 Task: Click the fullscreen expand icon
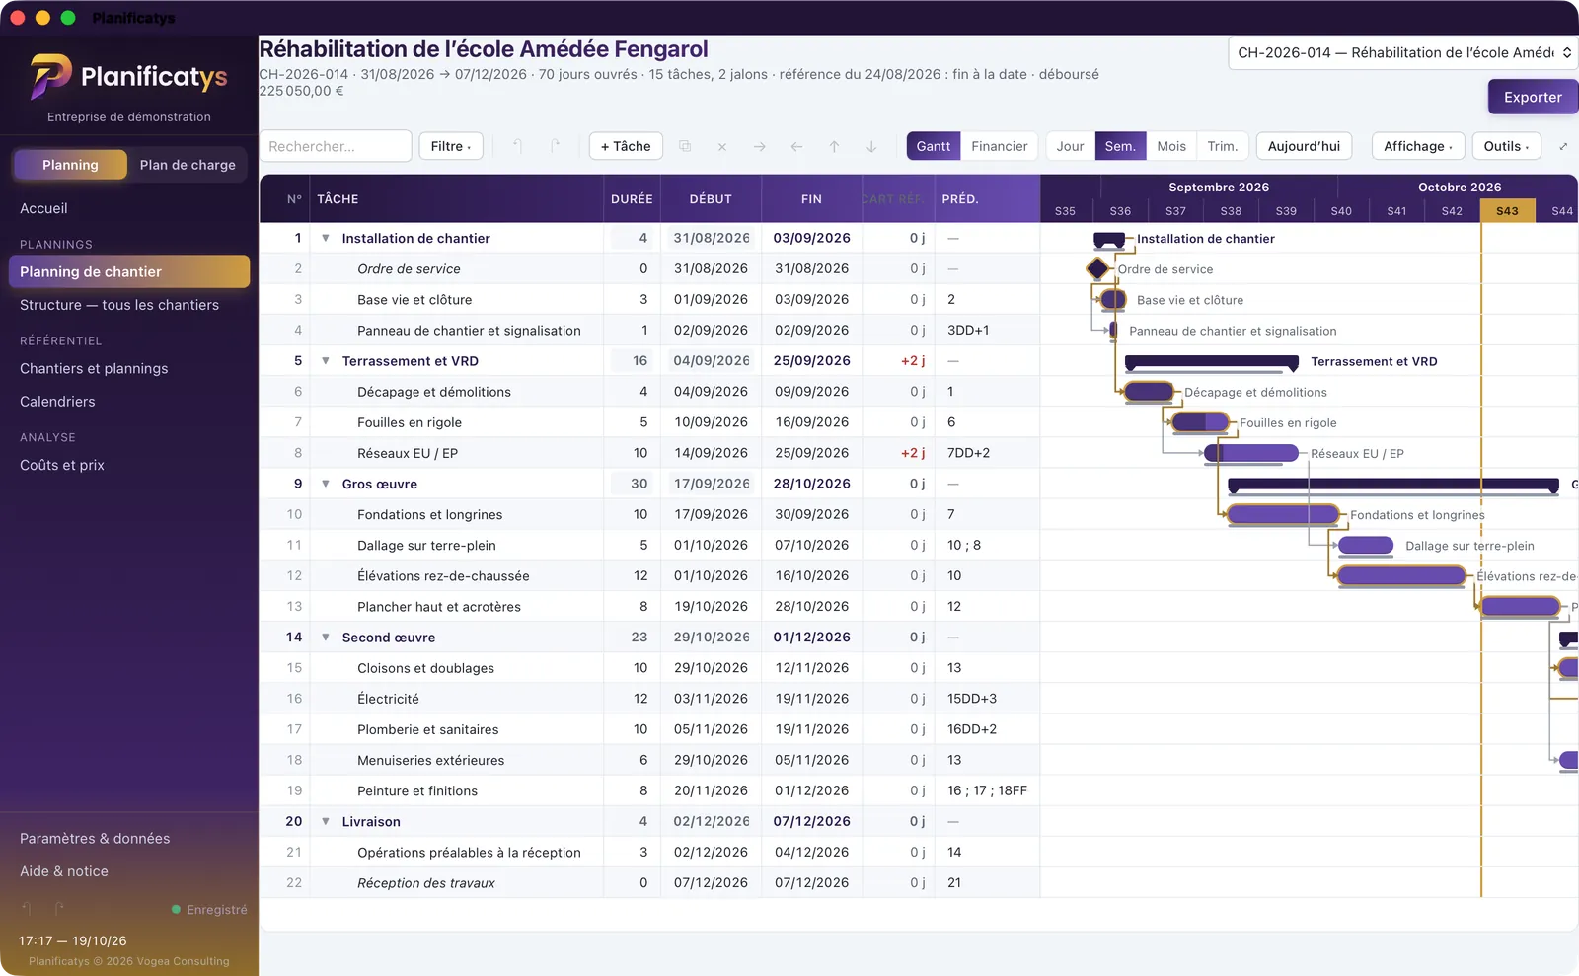click(x=1563, y=146)
